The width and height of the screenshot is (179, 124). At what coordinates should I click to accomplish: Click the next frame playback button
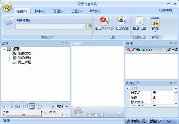point(96,114)
